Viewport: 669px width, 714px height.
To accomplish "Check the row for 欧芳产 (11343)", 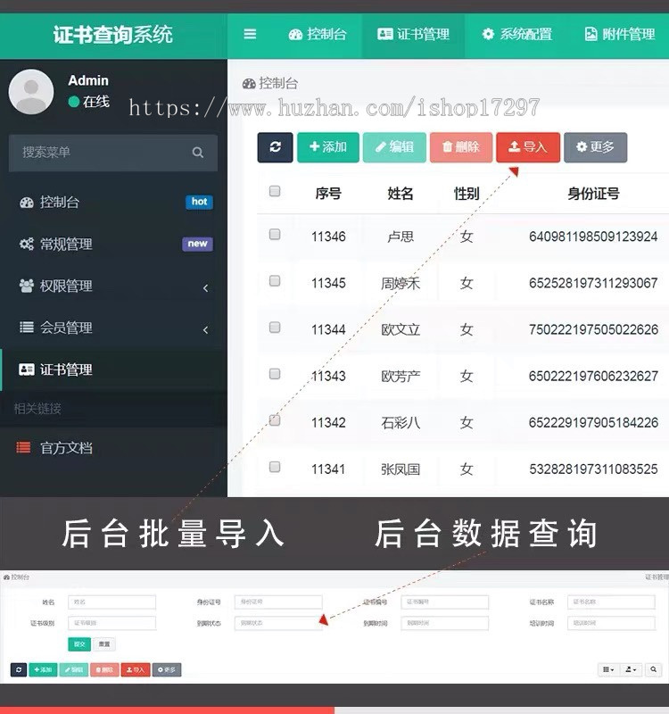I will pos(275,374).
